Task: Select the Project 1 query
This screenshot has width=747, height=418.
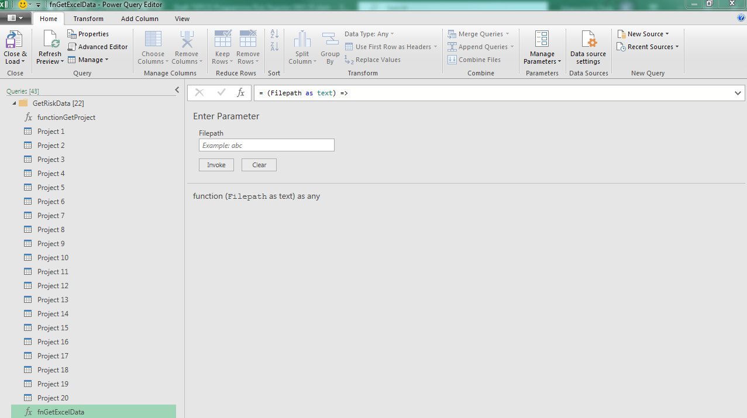Action: coord(94,132)
